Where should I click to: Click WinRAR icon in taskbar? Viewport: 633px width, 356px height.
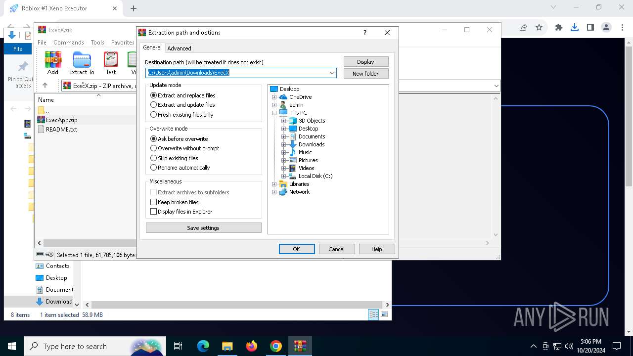(x=300, y=346)
